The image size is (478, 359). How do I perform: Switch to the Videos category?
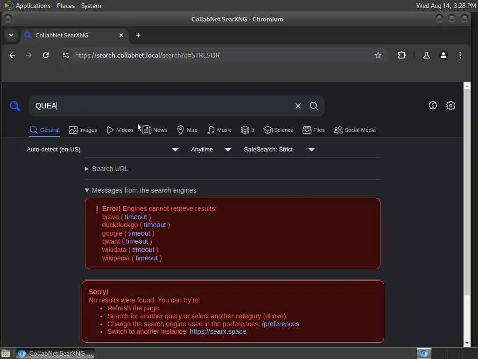(x=120, y=130)
